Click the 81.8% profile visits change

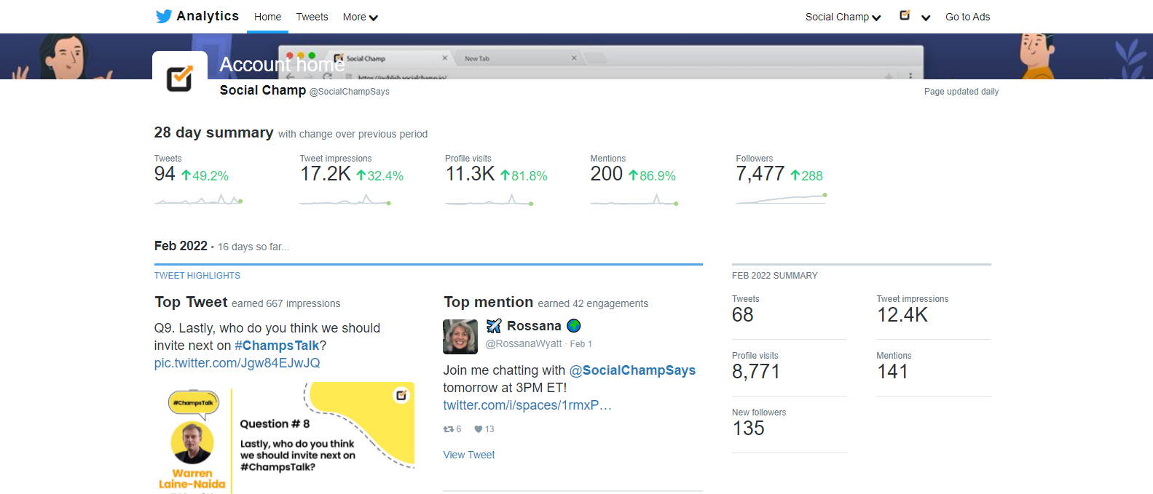pyautogui.click(x=524, y=176)
